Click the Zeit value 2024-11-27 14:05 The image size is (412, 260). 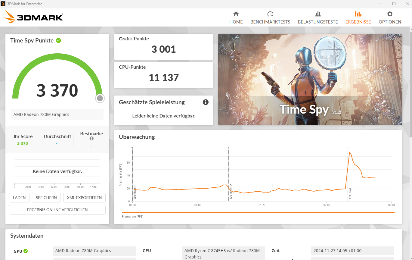click(353, 251)
